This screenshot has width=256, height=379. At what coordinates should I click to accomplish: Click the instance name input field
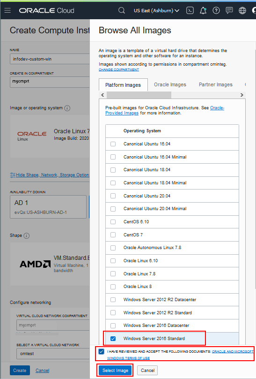click(x=50, y=59)
